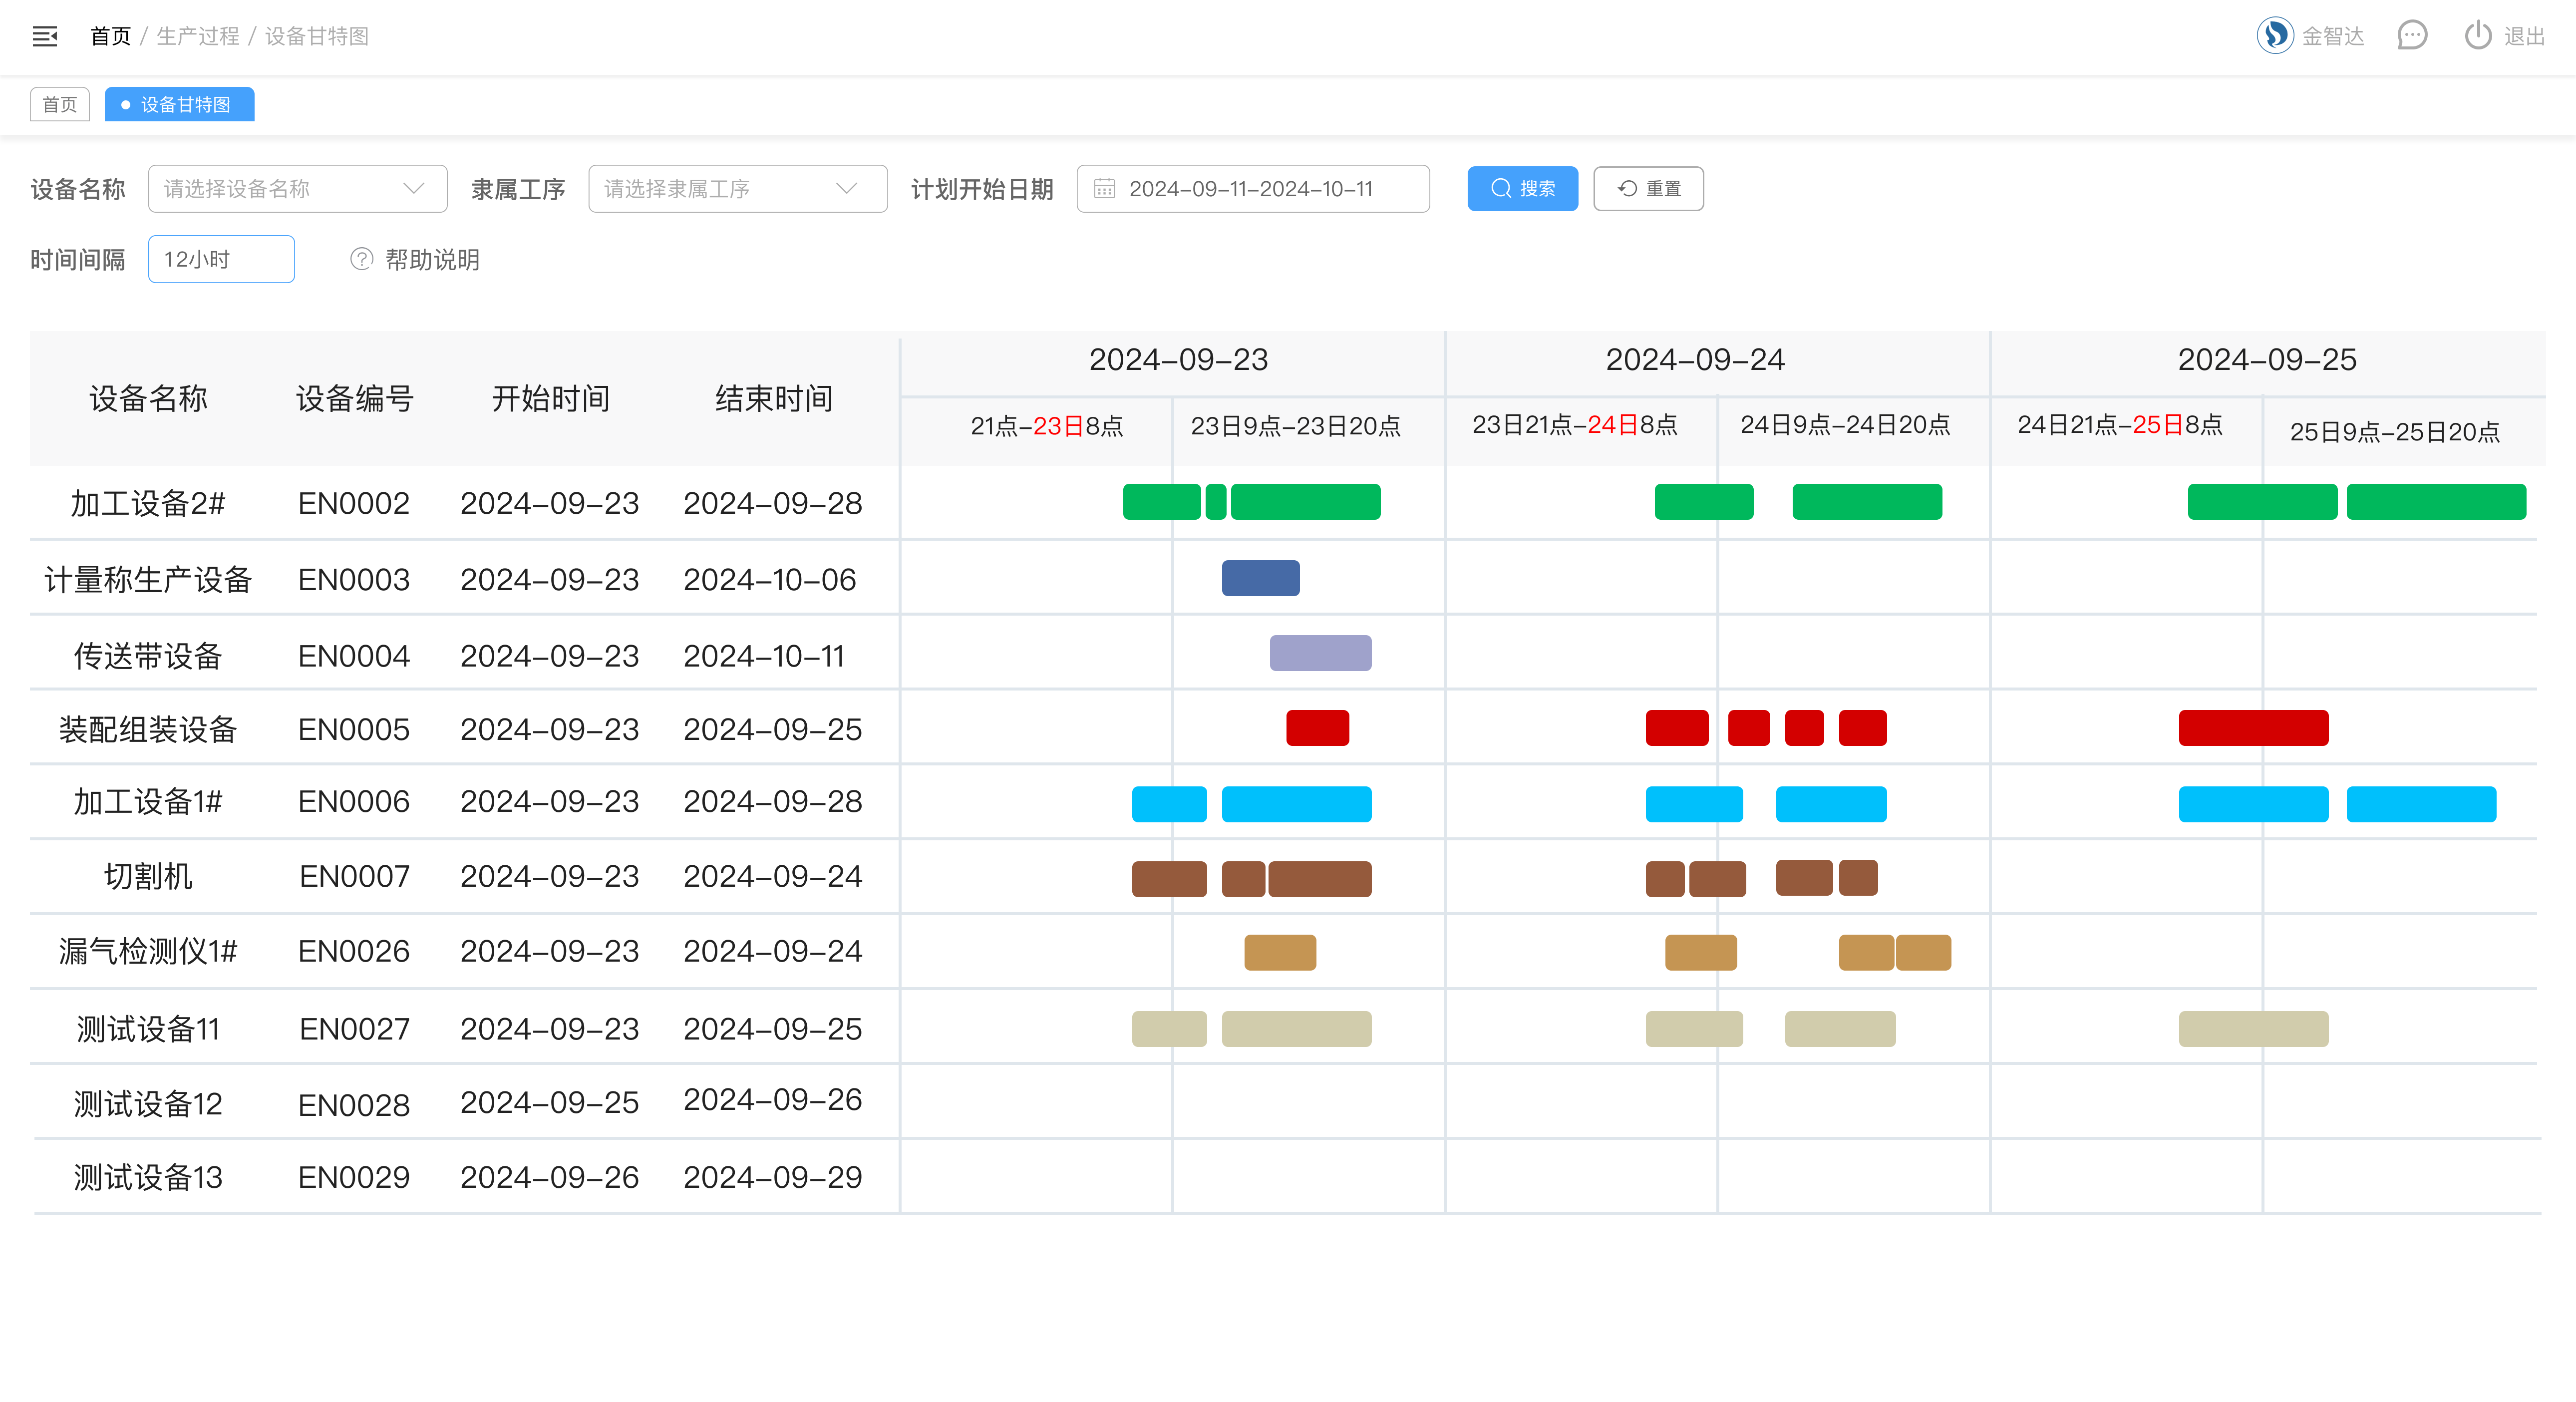Open the 帮助说明 link
2576x1402 pixels.
[432, 260]
